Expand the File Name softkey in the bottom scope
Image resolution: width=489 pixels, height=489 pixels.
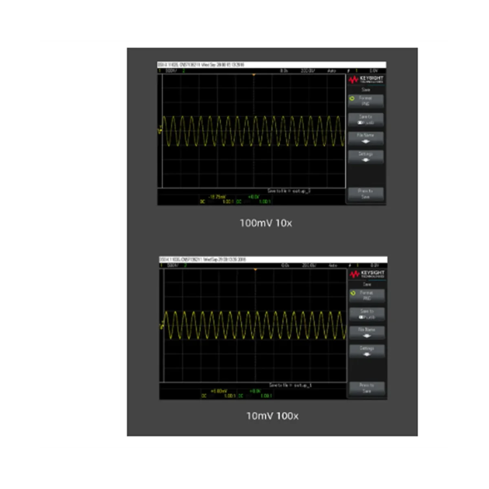367,332
